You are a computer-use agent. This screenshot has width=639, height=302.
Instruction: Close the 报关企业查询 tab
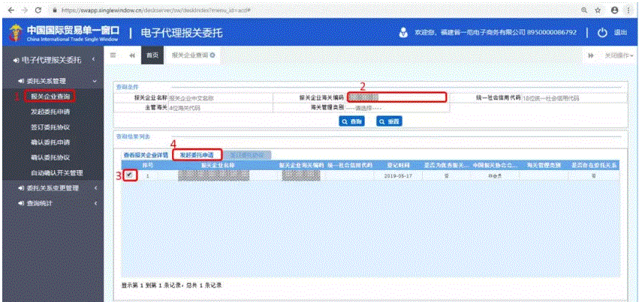click(x=212, y=55)
